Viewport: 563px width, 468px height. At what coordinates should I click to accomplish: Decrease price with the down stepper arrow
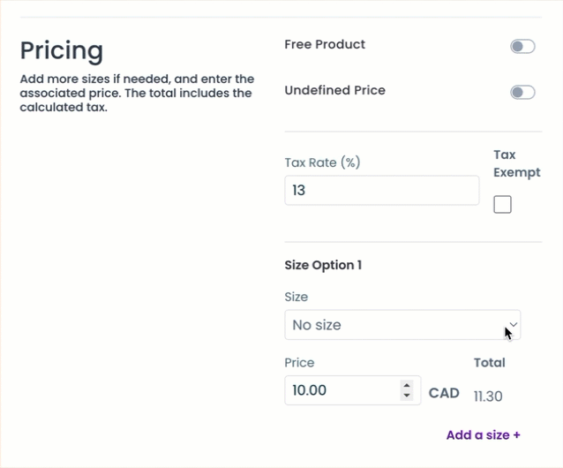406,396
